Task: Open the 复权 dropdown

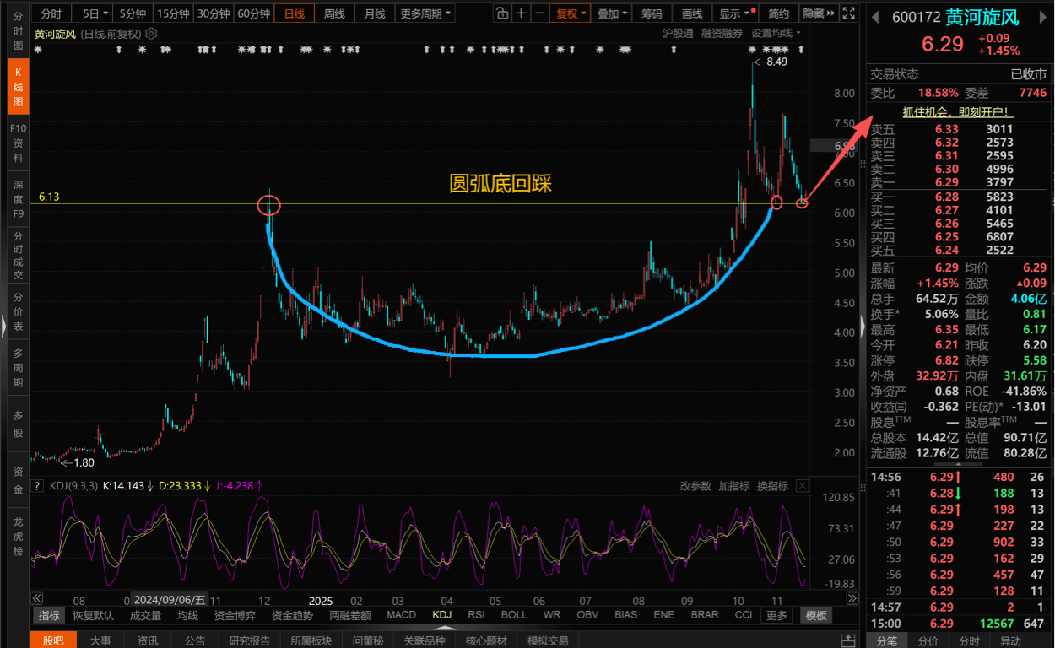Action: (571, 13)
